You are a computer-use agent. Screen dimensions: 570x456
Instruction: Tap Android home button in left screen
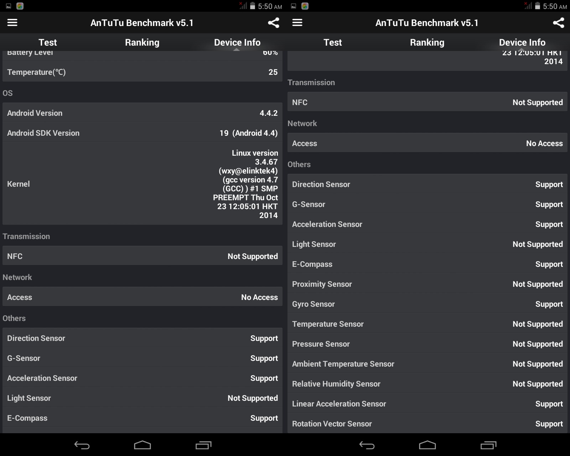tap(142, 445)
